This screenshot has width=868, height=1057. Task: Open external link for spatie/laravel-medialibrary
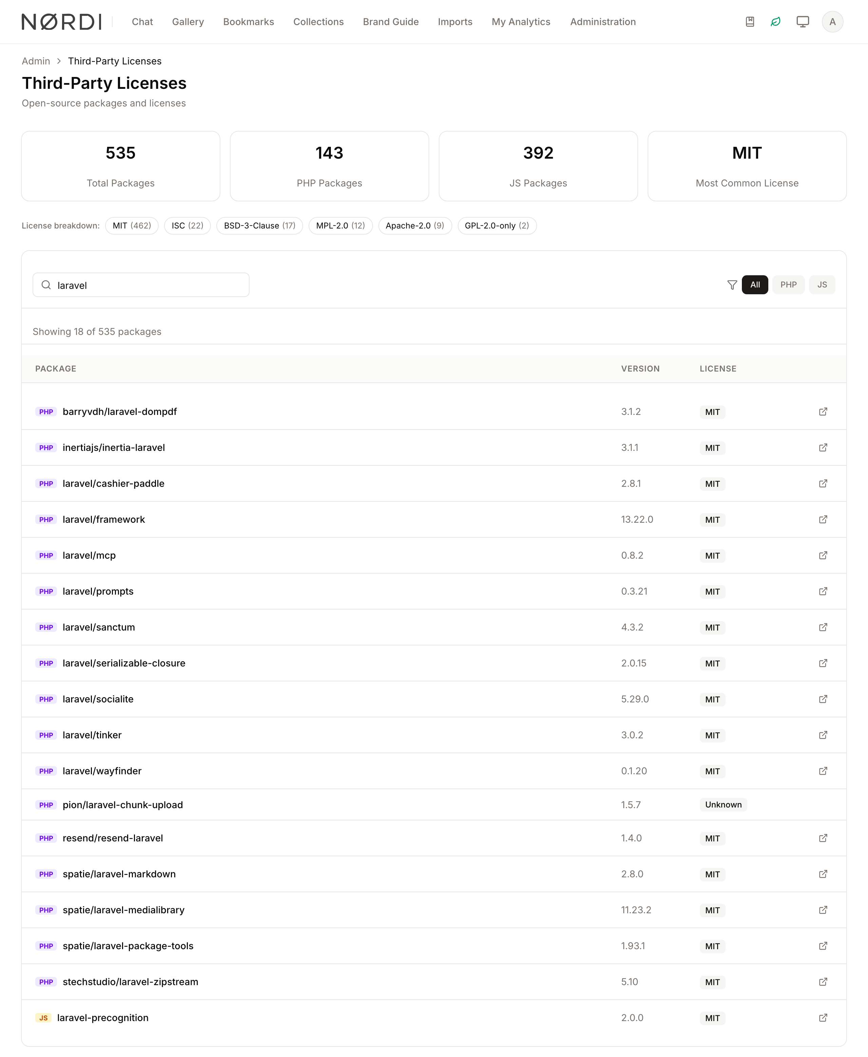[823, 910]
